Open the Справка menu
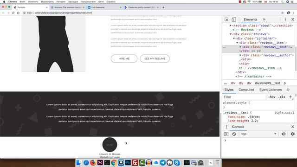The image size is (297, 167). point(111,2)
